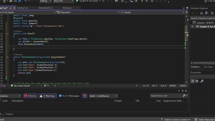Image resolution: width=215 pixels, height=121 pixels.
Task: Switch to the Git Changes tab
Action: [209, 67]
